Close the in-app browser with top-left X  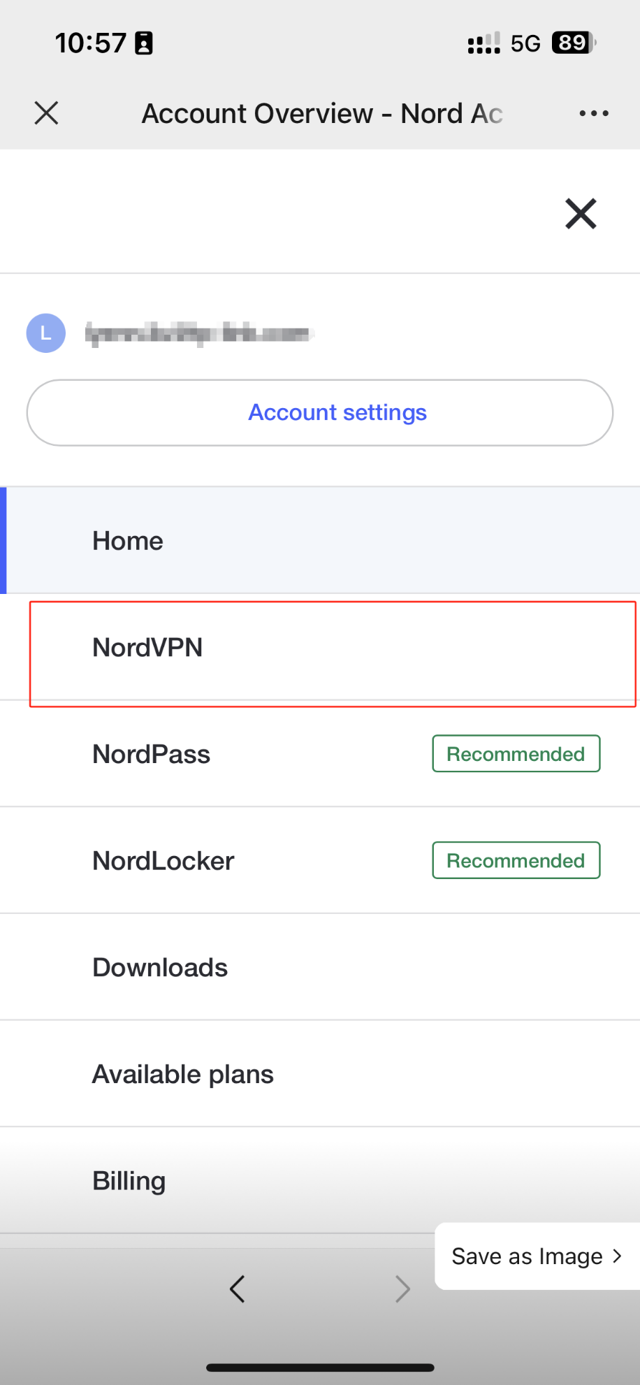(46, 113)
